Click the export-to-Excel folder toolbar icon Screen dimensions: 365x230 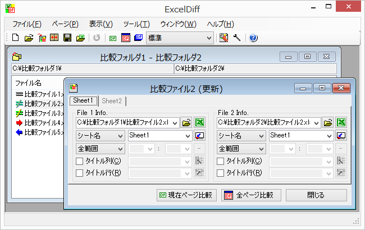[x=80, y=38]
